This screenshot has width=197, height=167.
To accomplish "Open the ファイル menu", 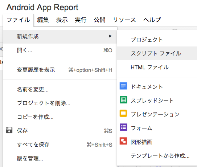I will (x=19, y=20).
